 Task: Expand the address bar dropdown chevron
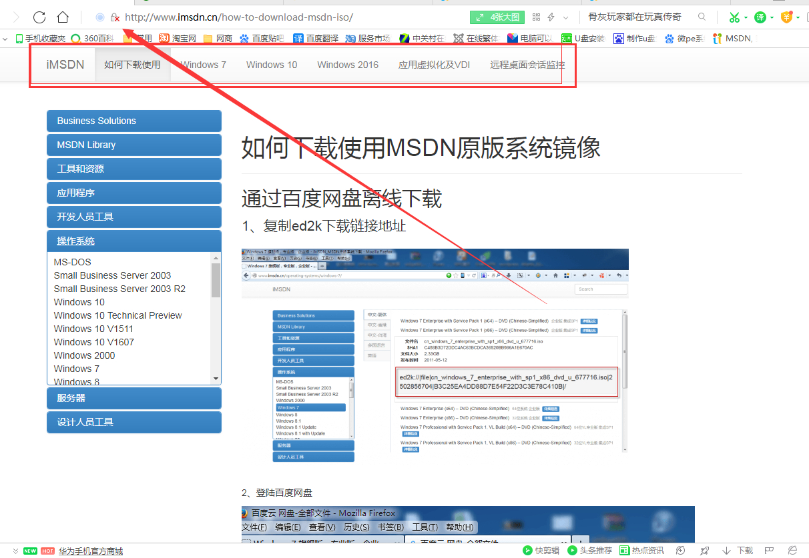click(566, 17)
